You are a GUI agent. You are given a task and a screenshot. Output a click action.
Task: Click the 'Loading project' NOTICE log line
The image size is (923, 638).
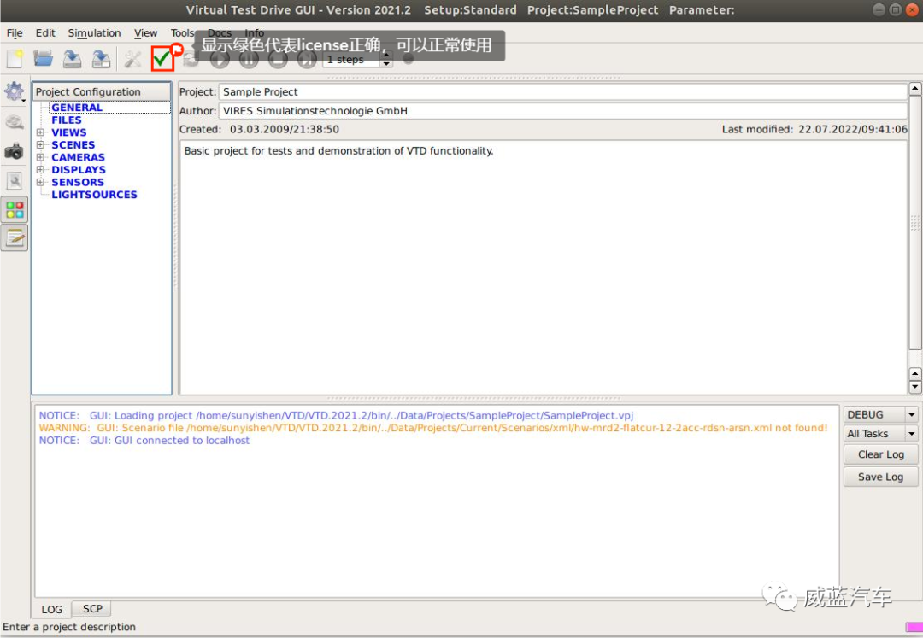coord(336,415)
